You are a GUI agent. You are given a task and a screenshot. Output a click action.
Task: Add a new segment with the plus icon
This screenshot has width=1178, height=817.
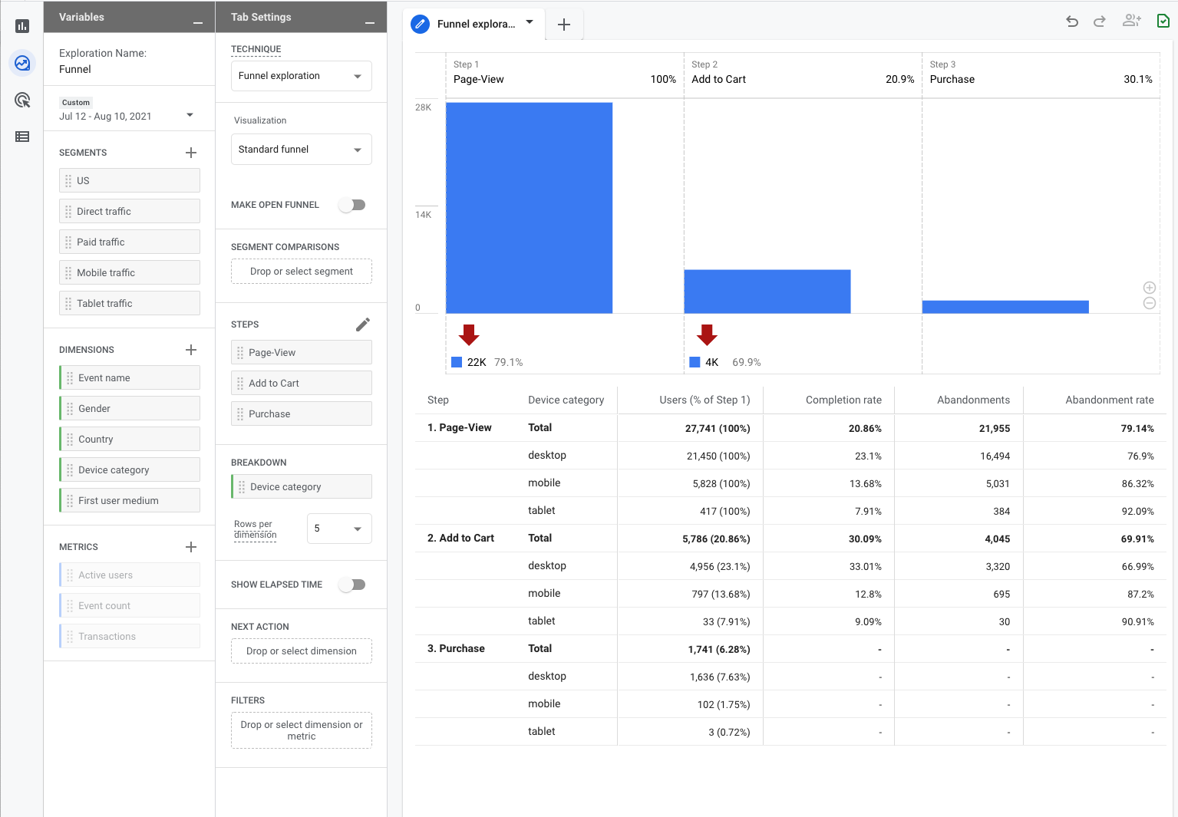tap(191, 153)
